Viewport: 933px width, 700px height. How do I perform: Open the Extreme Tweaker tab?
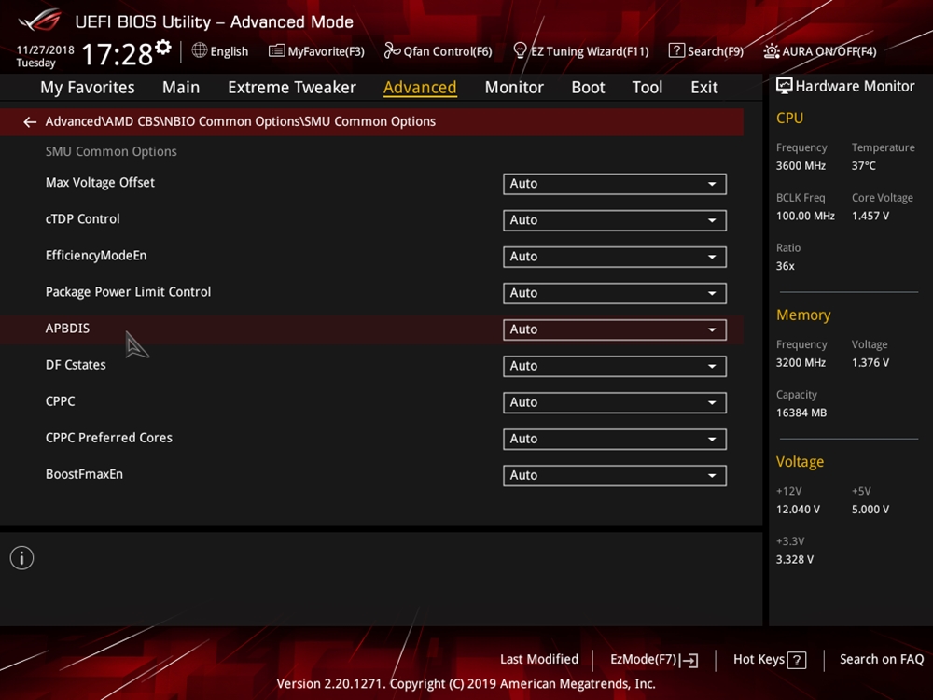click(291, 88)
